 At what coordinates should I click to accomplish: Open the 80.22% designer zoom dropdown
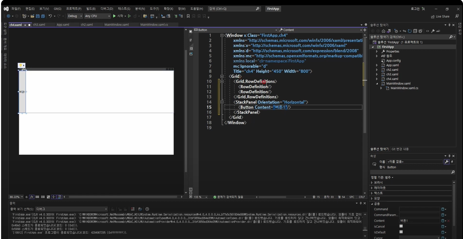[x=16, y=197]
